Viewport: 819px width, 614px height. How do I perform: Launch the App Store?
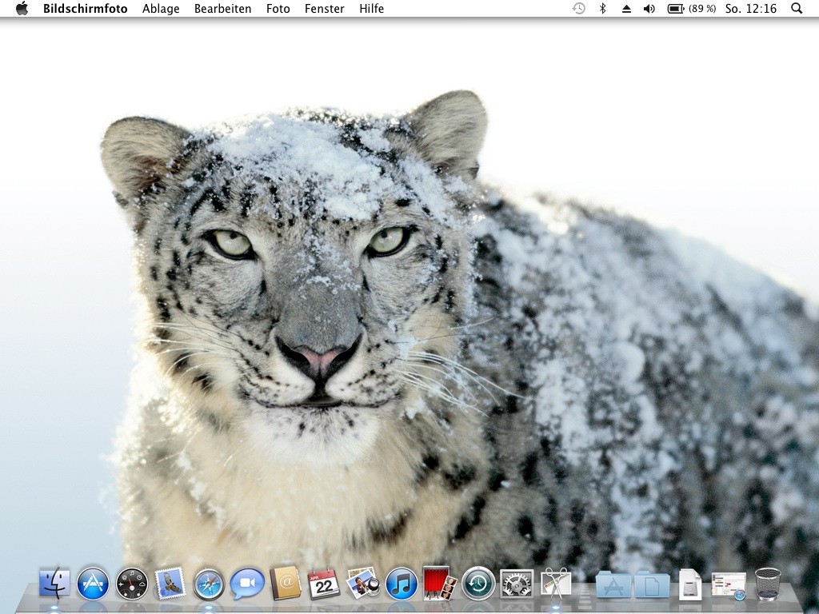[94, 584]
